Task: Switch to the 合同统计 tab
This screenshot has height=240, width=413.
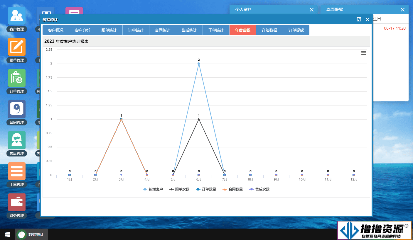Action: 163,30
